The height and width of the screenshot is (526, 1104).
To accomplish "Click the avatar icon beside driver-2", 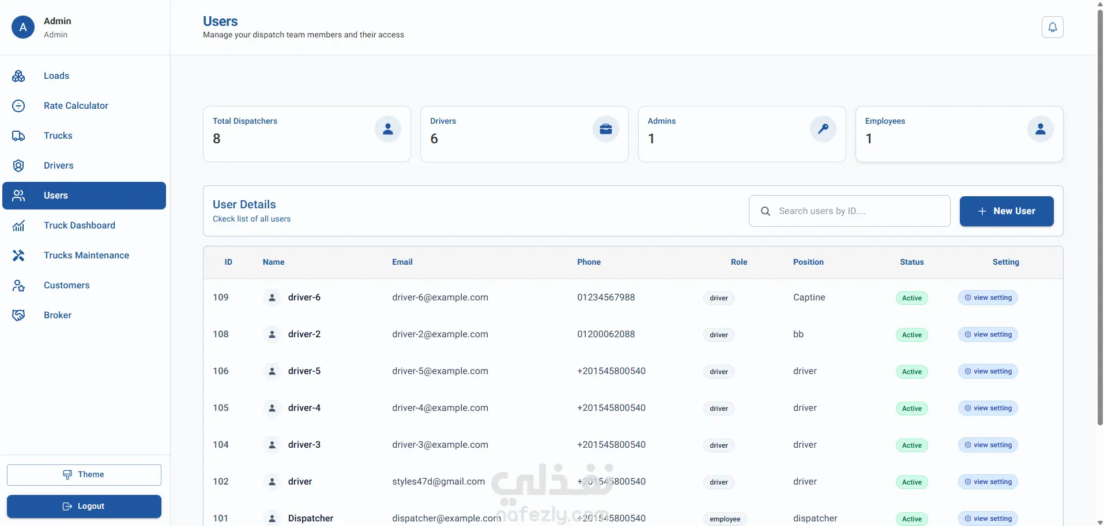I will (272, 334).
